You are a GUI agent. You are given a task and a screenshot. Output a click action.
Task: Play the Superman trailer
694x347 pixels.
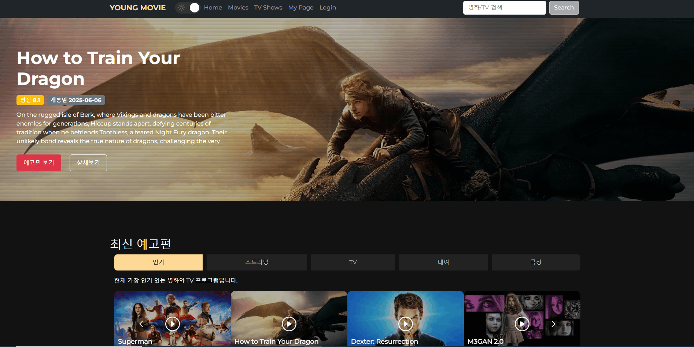[173, 324]
